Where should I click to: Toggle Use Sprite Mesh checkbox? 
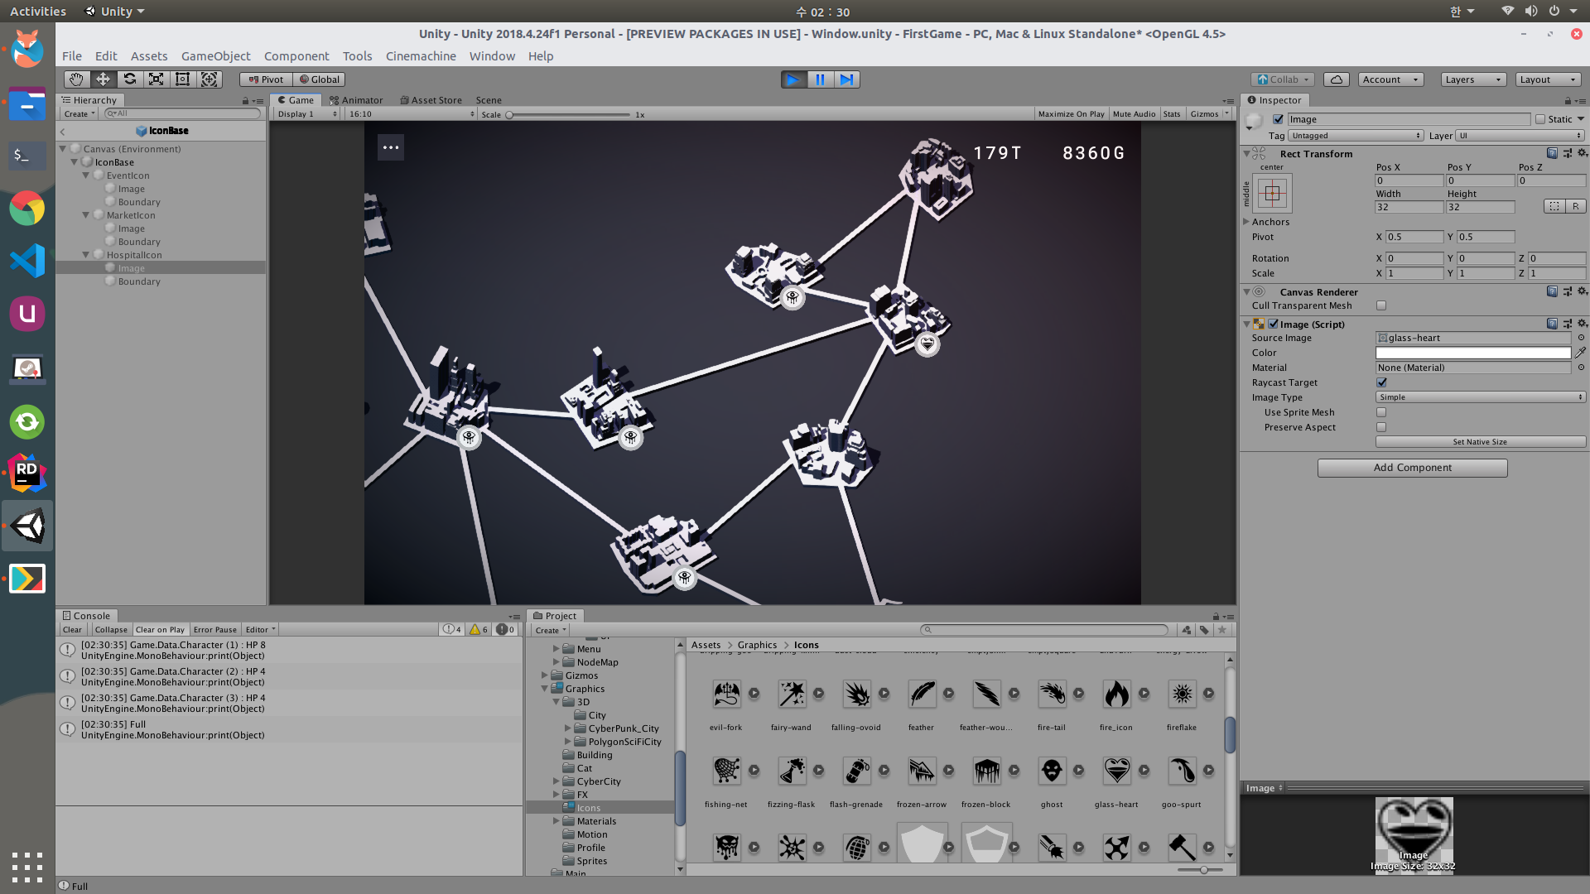tap(1381, 412)
